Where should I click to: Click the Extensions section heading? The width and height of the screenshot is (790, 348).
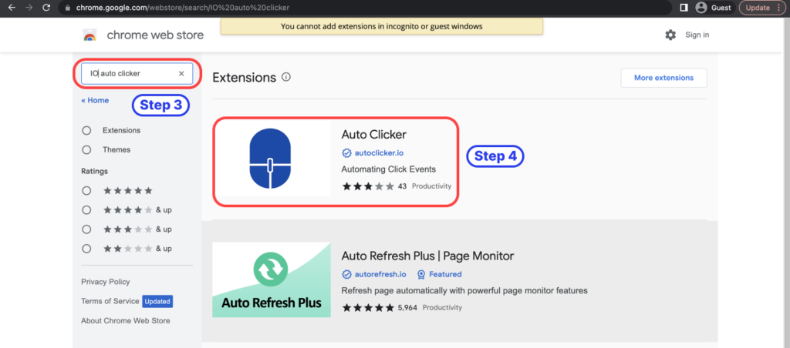coord(245,78)
